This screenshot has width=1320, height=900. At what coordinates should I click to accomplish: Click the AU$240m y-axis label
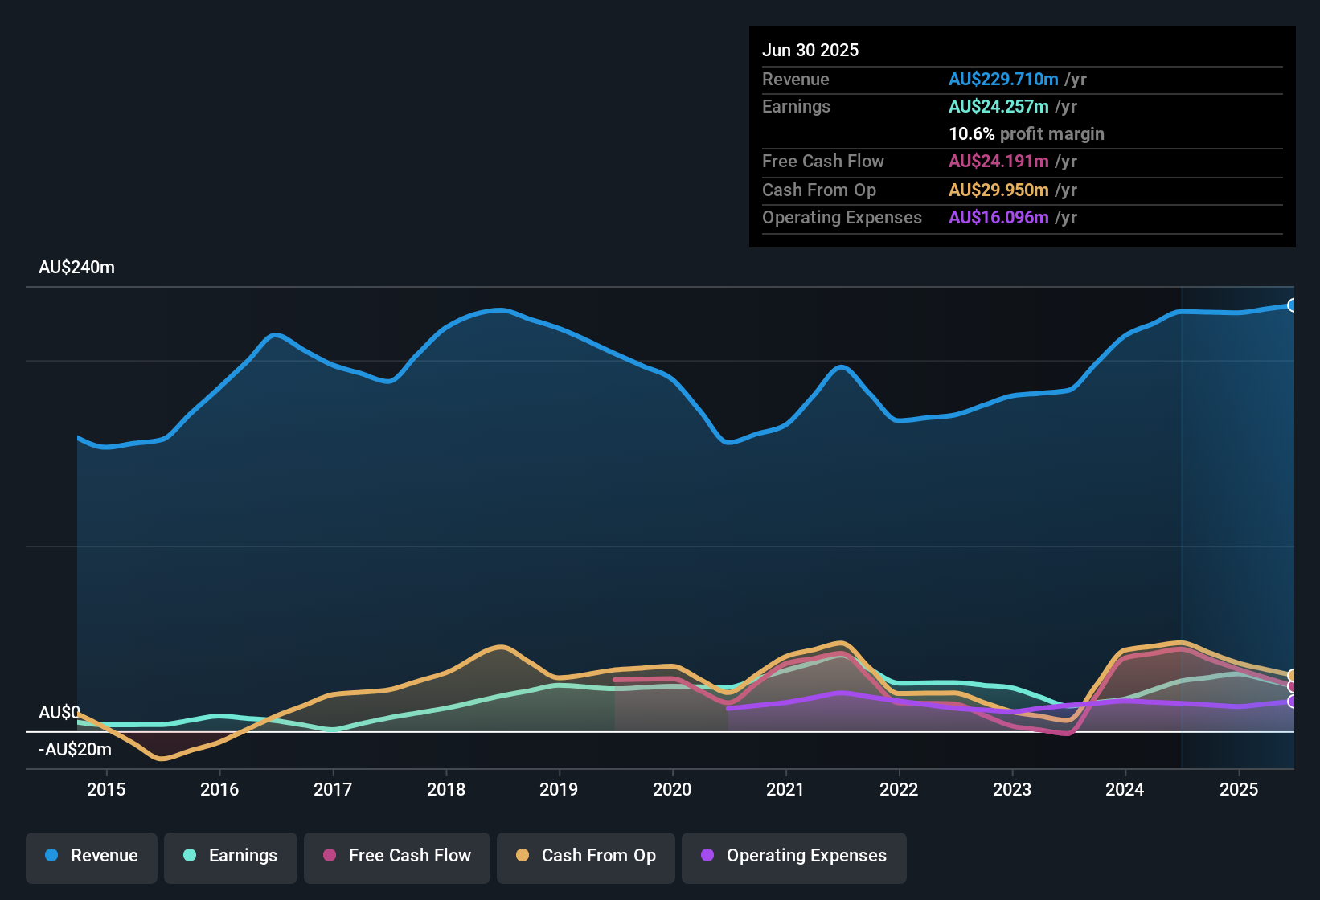76,268
